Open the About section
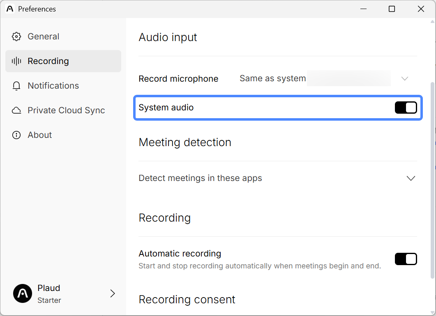Screen dimensions: 436x316 pos(63,135)
